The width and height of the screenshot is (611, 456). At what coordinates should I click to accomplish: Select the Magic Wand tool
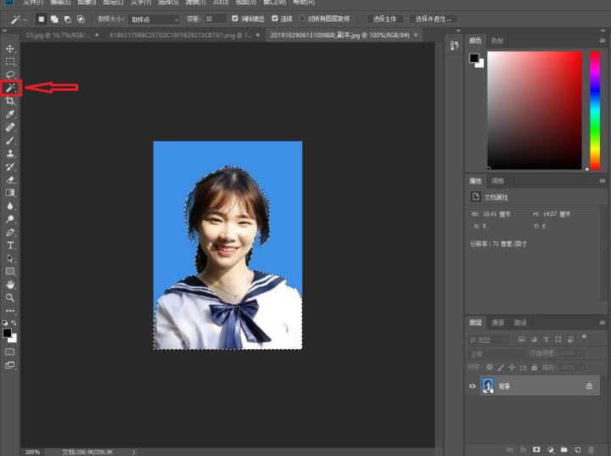click(x=10, y=87)
